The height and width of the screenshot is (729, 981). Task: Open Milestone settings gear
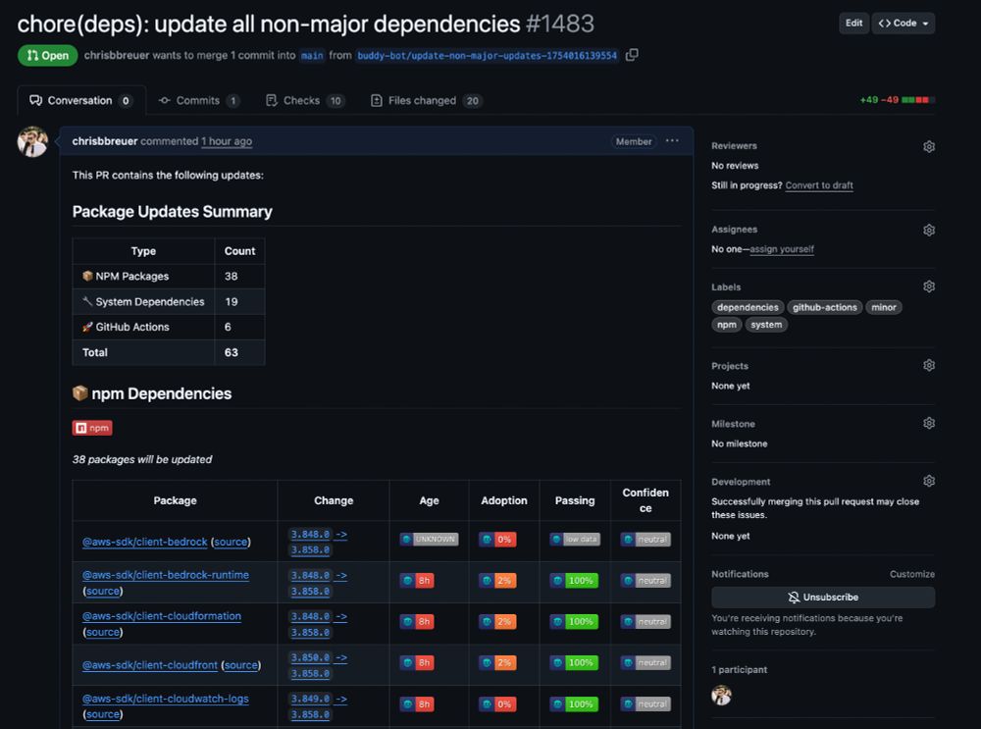coord(928,424)
